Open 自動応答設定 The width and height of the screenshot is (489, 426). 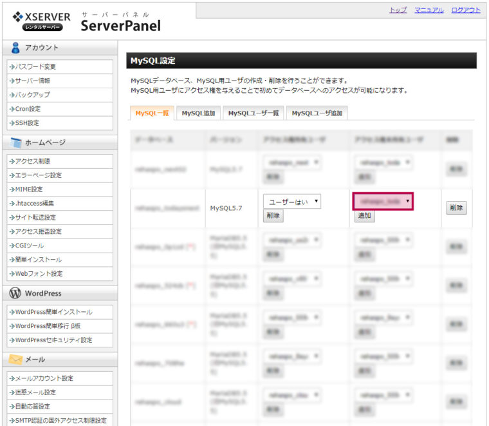coord(60,406)
